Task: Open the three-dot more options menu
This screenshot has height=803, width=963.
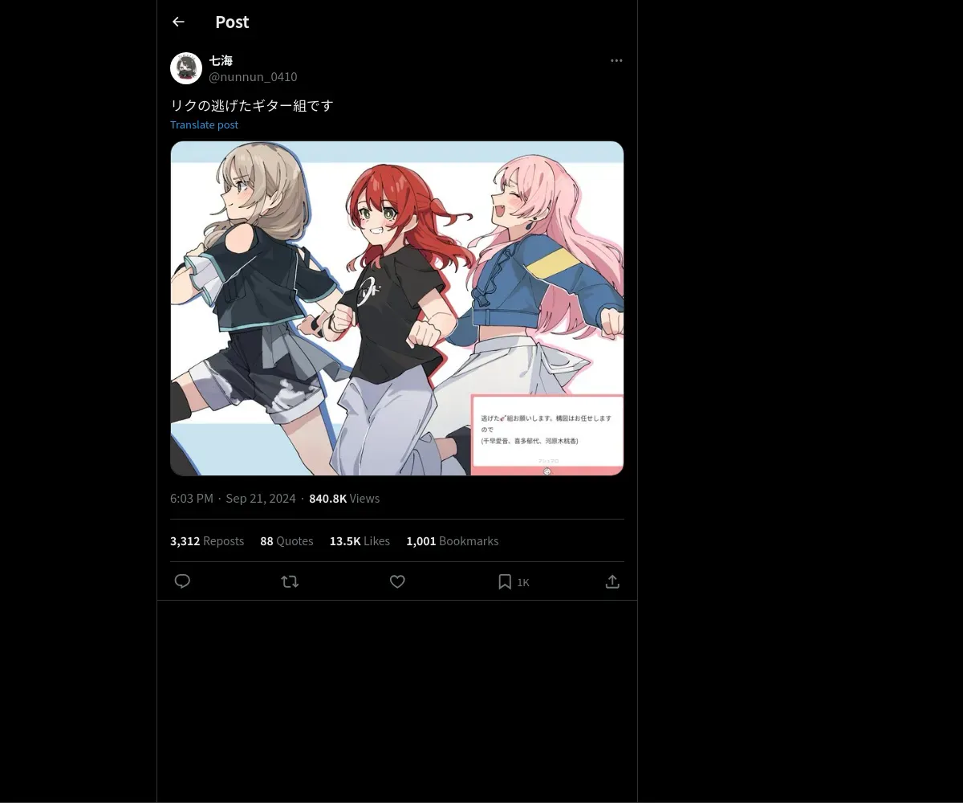Action: (x=616, y=60)
